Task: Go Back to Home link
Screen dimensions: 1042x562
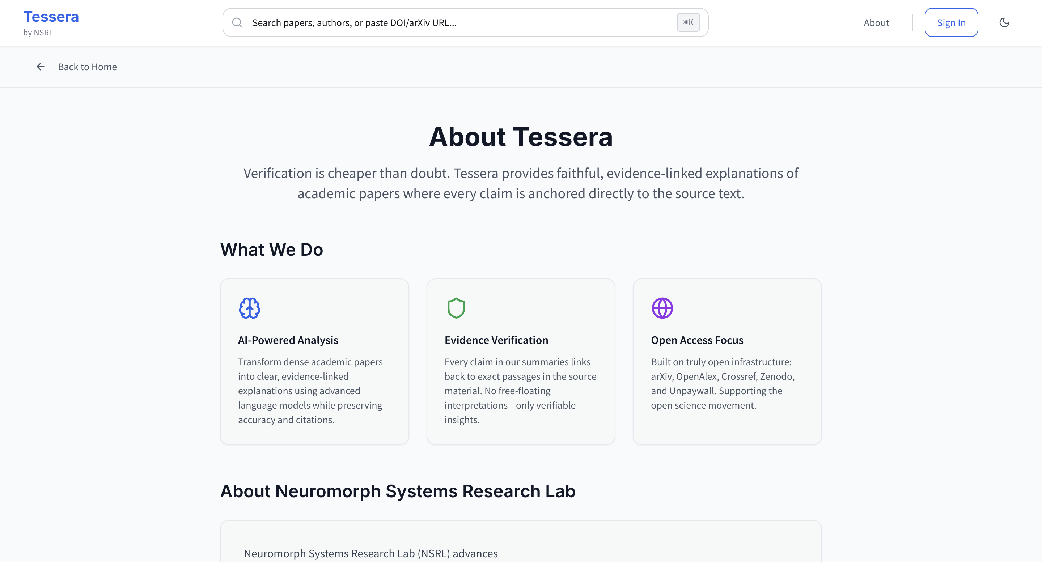Action: point(87,67)
